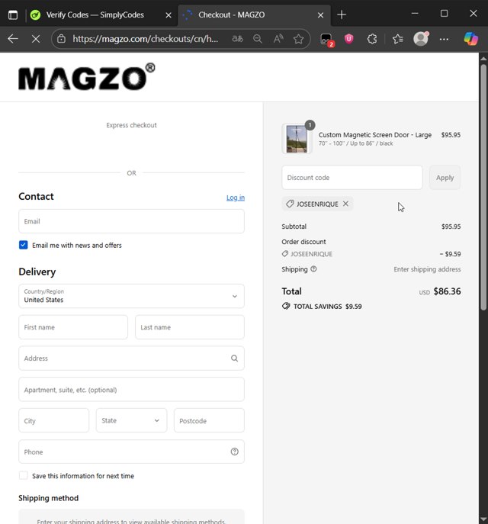
Task: Click the Apply discount button
Action: click(x=445, y=178)
